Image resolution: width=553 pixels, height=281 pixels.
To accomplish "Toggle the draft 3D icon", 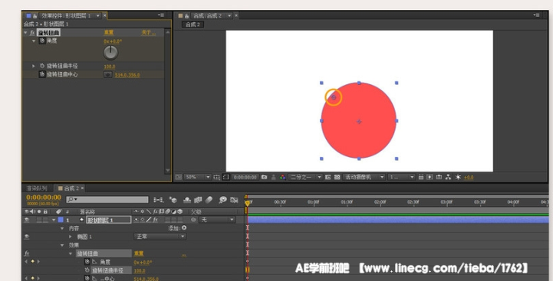I will 173,200.
